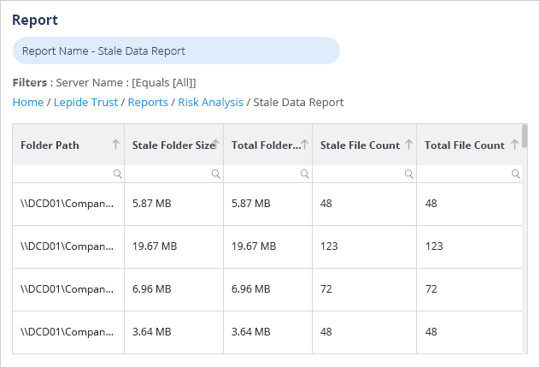Screen dimensions: 540x368
Task: Click search icon under Total File Count
Action: (x=515, y=174)
